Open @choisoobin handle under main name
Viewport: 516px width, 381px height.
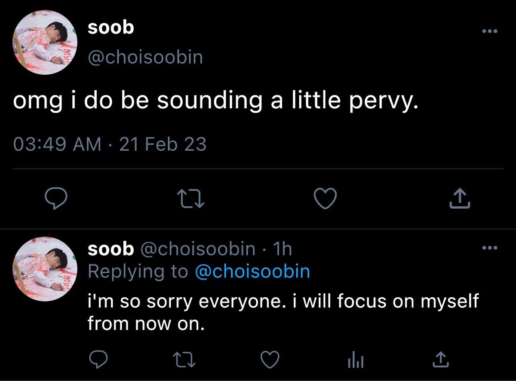[x=145, y=57]
